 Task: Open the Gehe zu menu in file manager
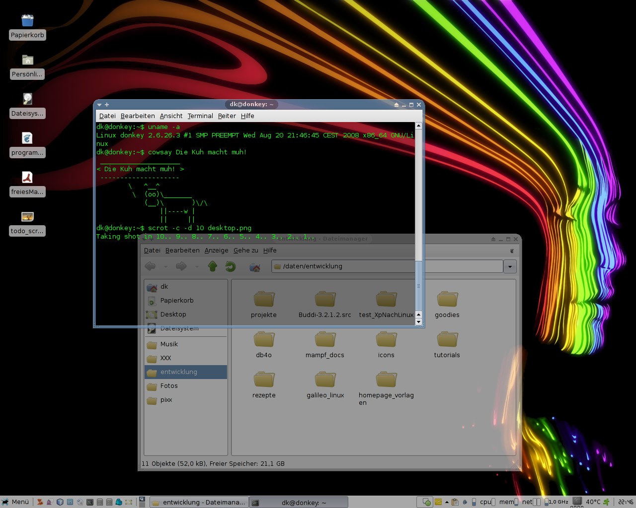(245, 251)
